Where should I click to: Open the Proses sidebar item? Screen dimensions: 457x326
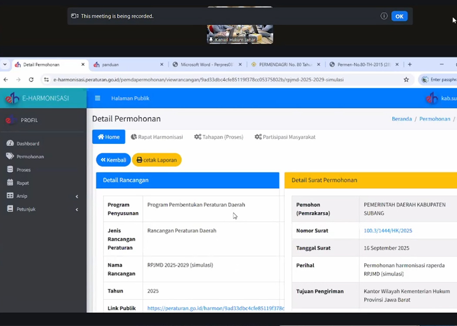pyautogui.click(x=24, y=170)
